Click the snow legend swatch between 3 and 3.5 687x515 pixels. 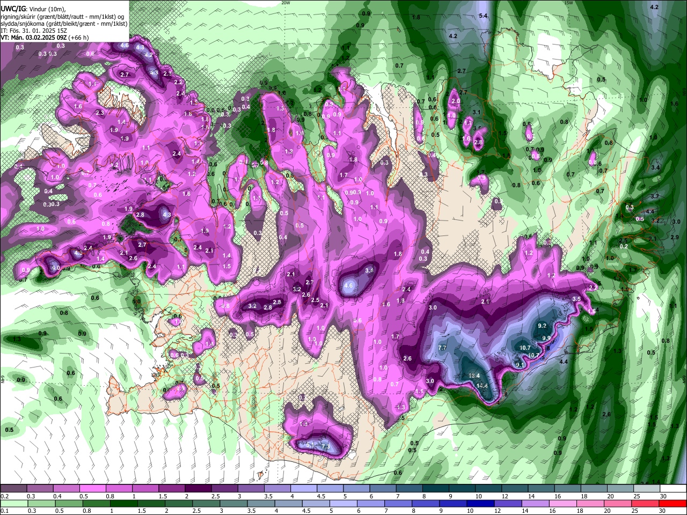point(251,489)
